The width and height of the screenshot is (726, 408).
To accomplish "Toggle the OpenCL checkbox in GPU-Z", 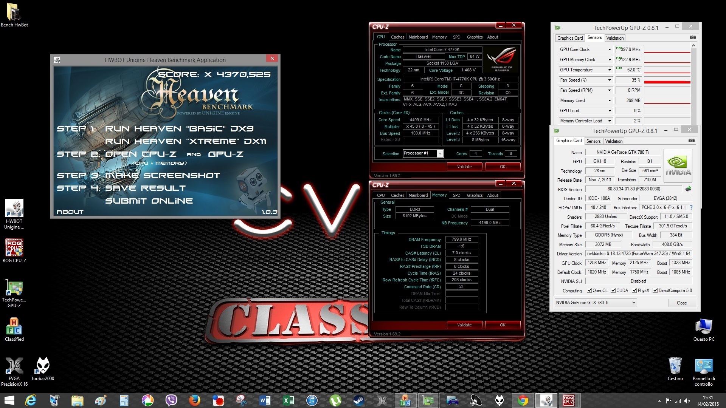I will coord(589,291).
